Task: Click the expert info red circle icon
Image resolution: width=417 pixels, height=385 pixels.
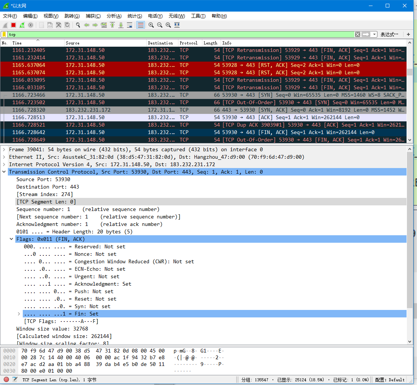Action: tap(6, 380)
